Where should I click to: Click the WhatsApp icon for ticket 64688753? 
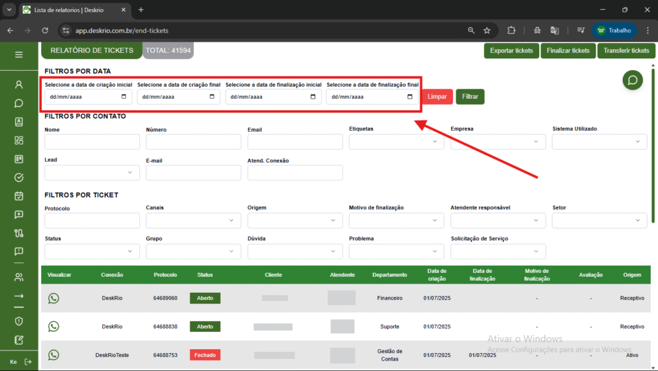coord(54,355)
